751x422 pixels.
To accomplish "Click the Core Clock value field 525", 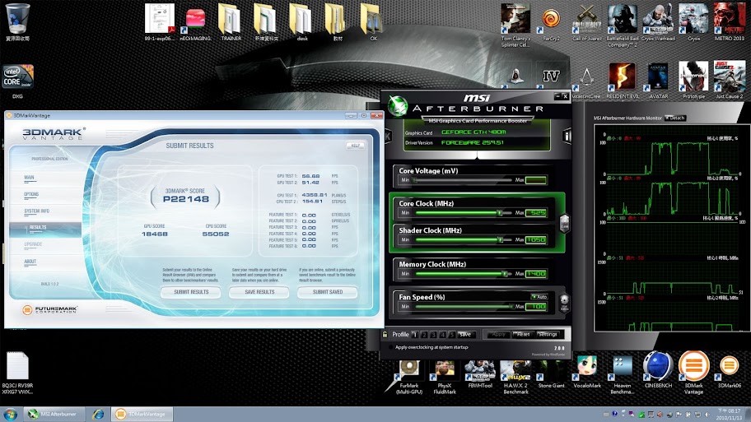I will click(x=536, y=212).
